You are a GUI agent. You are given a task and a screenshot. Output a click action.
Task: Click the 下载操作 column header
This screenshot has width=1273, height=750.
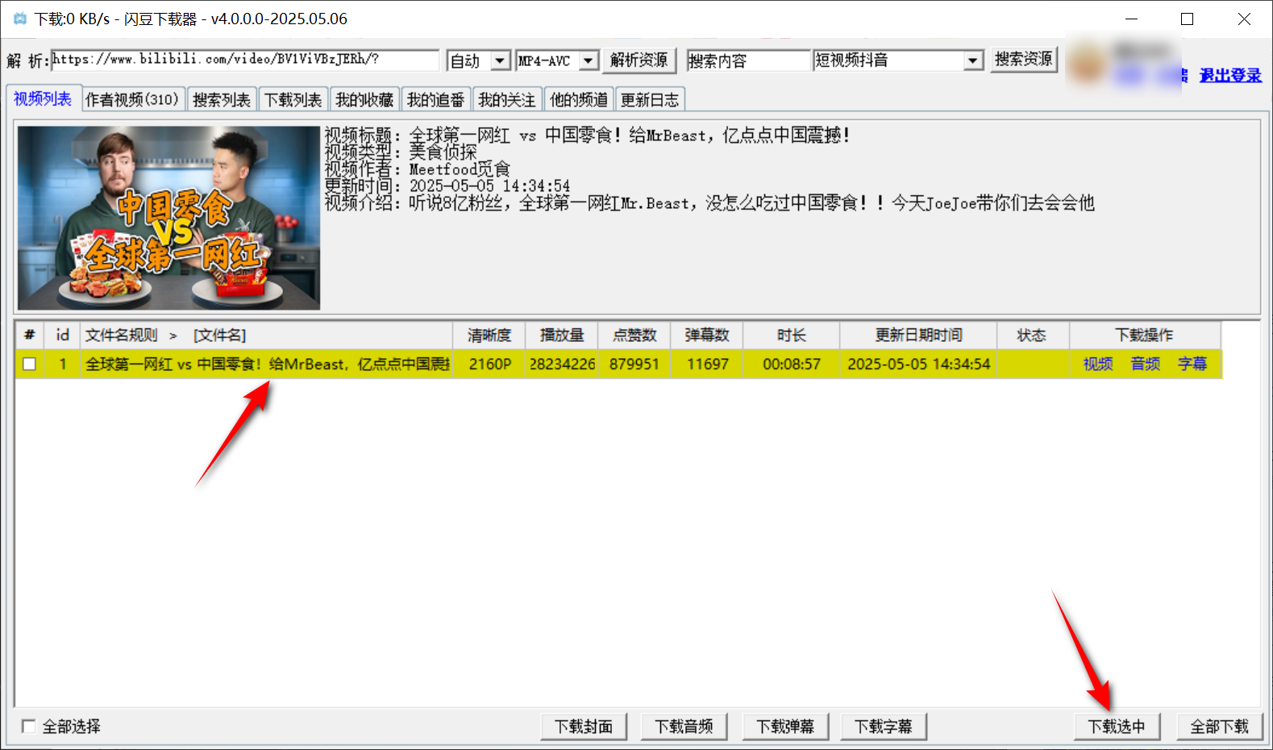[x=1145, y=335]
